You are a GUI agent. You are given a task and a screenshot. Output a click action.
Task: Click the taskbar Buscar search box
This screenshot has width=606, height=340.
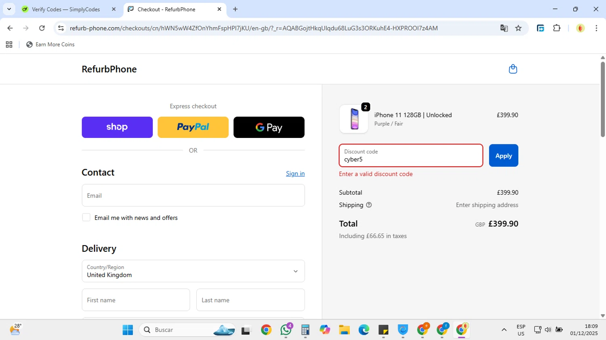tap(188, 330)
